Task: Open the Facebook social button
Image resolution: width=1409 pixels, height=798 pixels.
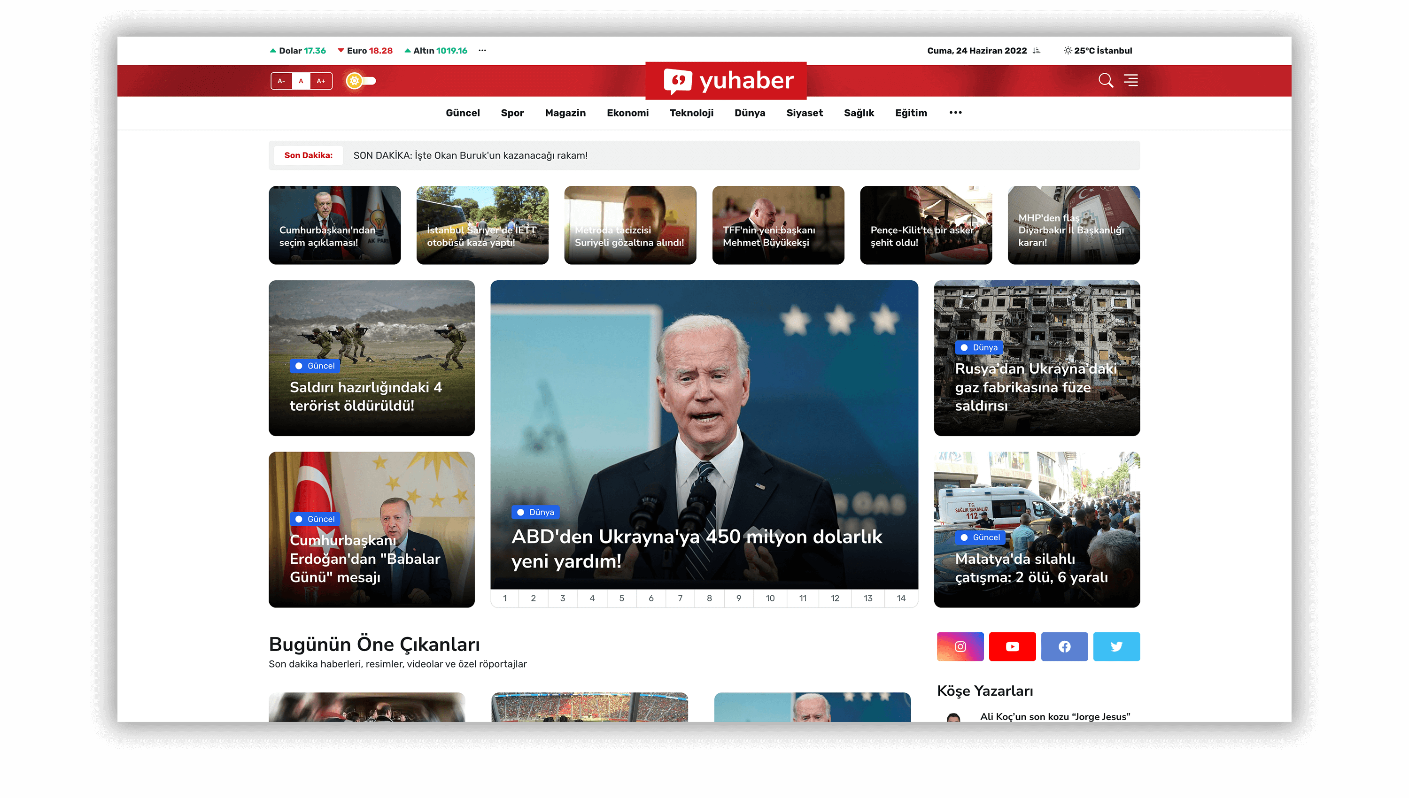Action: (1064, 646)
